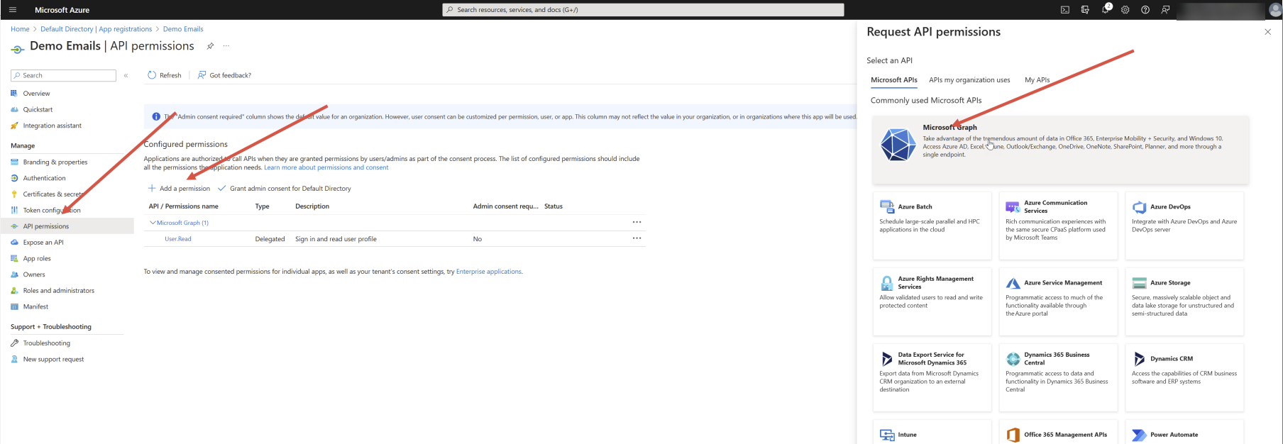Select Azure Service Management API card
The width and height of the screenshot is (1283, 444).
(x=1058, y=301)
